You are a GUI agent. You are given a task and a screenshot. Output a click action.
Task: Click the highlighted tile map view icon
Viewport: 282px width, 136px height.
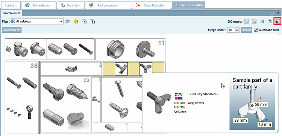tap(277, 21)
